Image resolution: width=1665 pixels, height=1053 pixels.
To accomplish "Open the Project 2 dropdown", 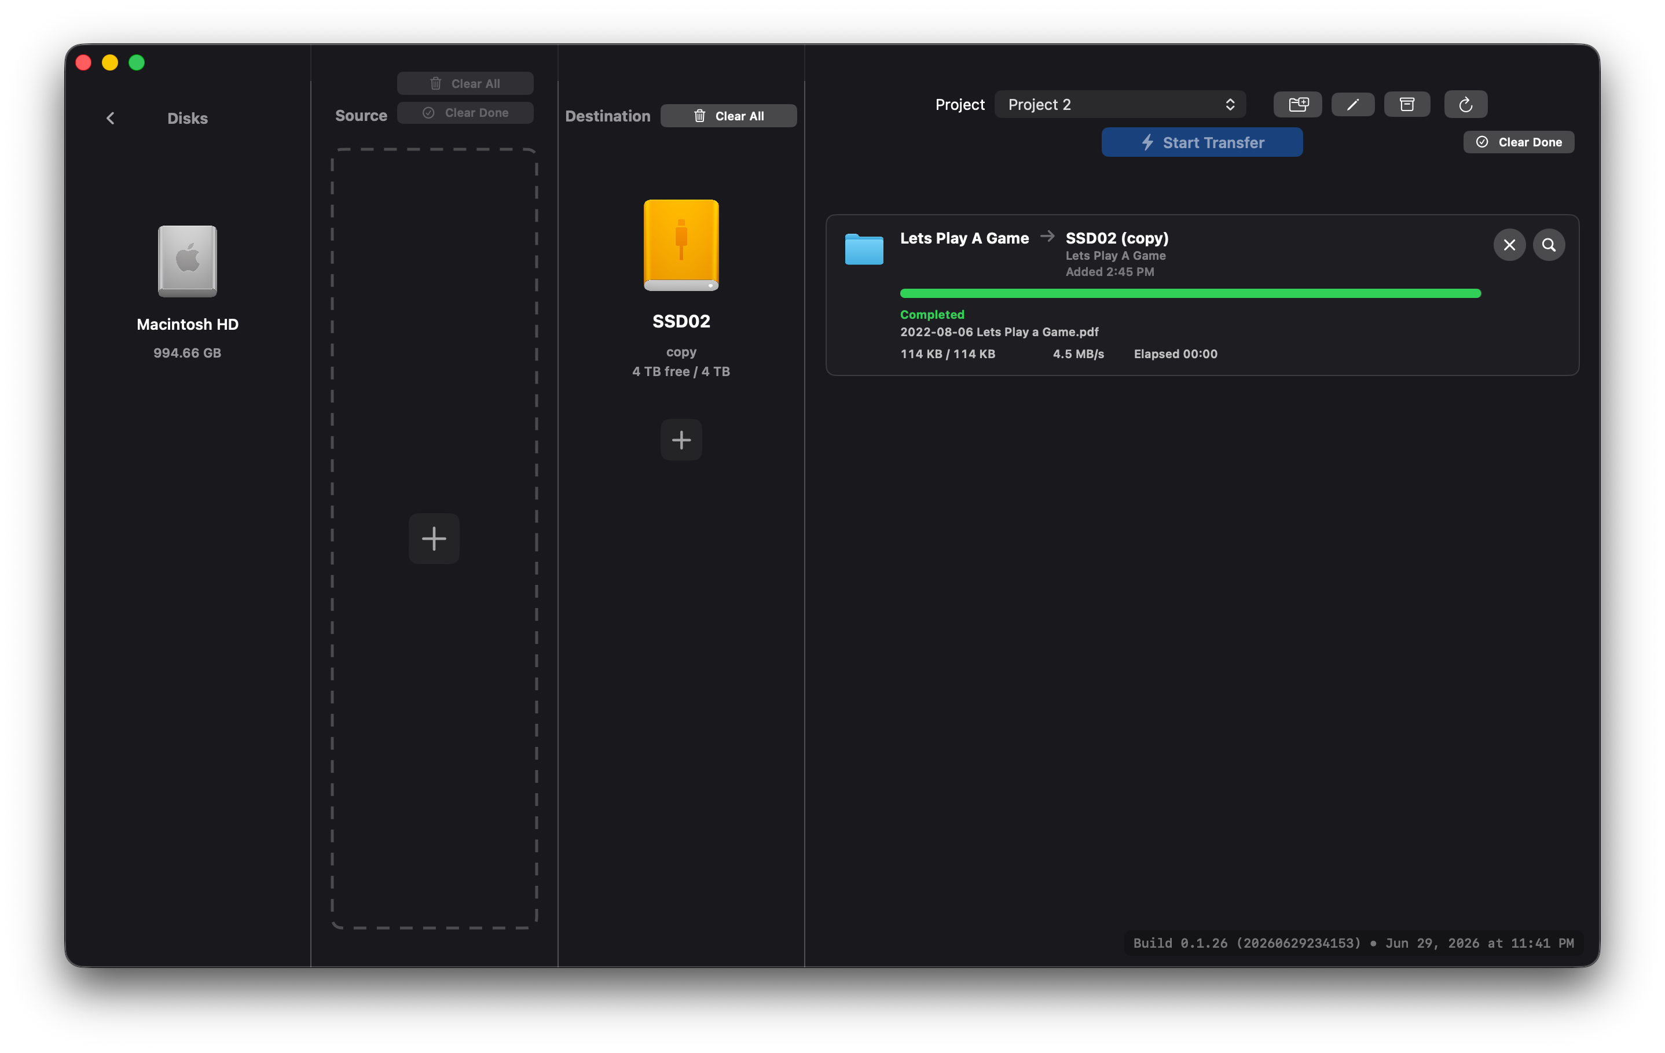I will pyautogui.click(x=1120, y=104).
